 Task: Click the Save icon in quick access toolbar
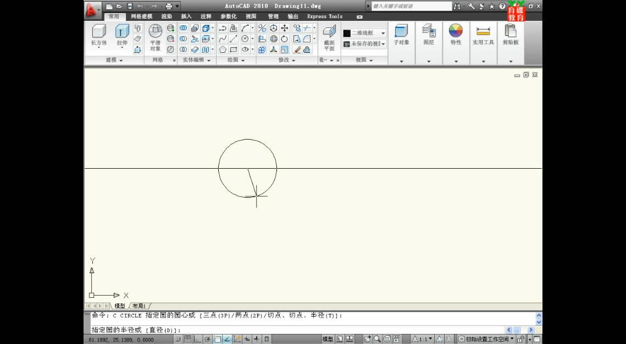click(x=130, y=6)
